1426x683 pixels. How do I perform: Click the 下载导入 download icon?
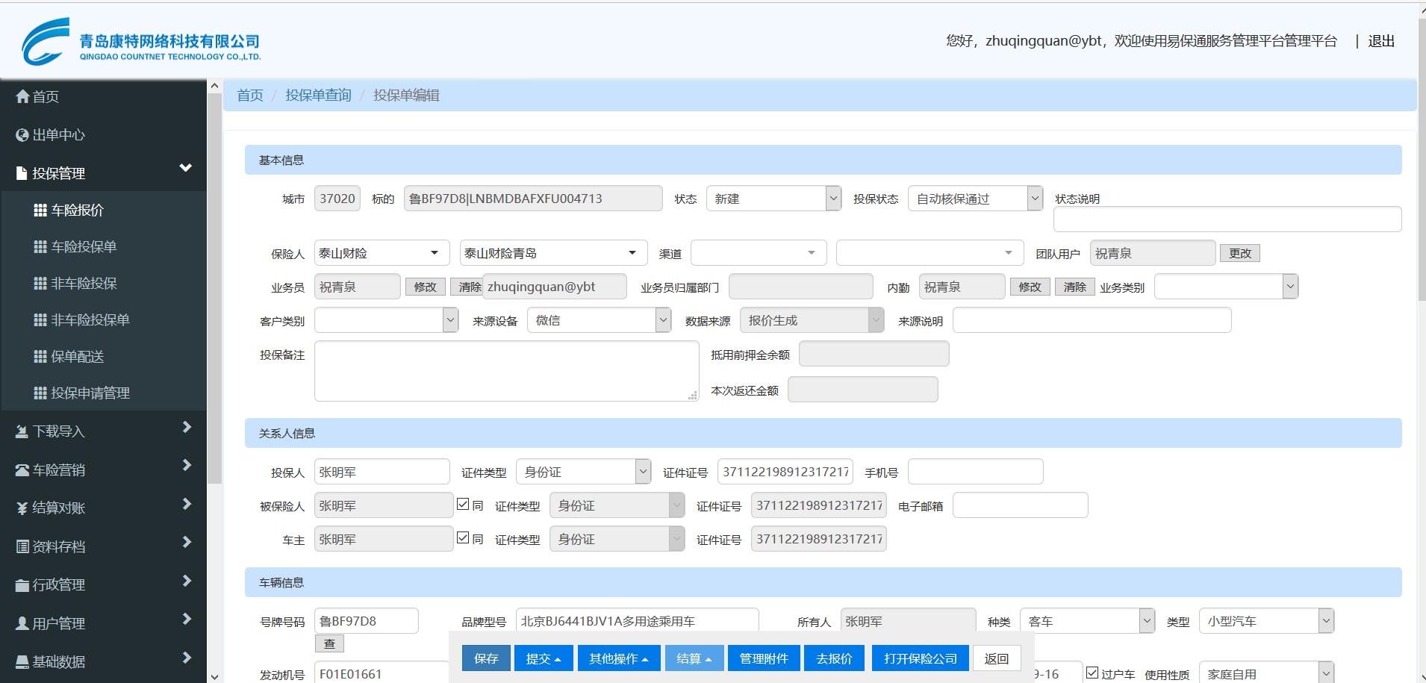(23, 431)
